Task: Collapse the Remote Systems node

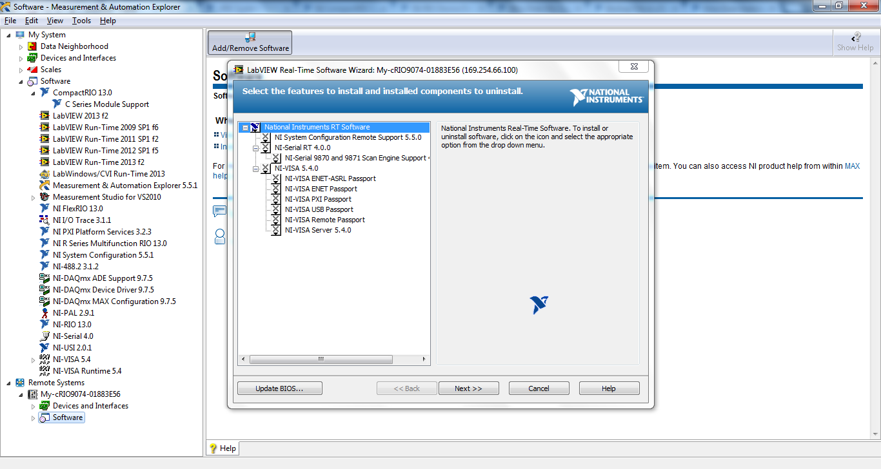Action: 8,383
